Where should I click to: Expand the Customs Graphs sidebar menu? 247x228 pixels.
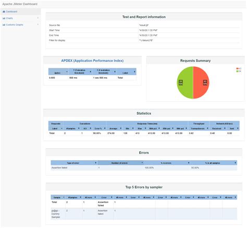click(x=20, y=25)
